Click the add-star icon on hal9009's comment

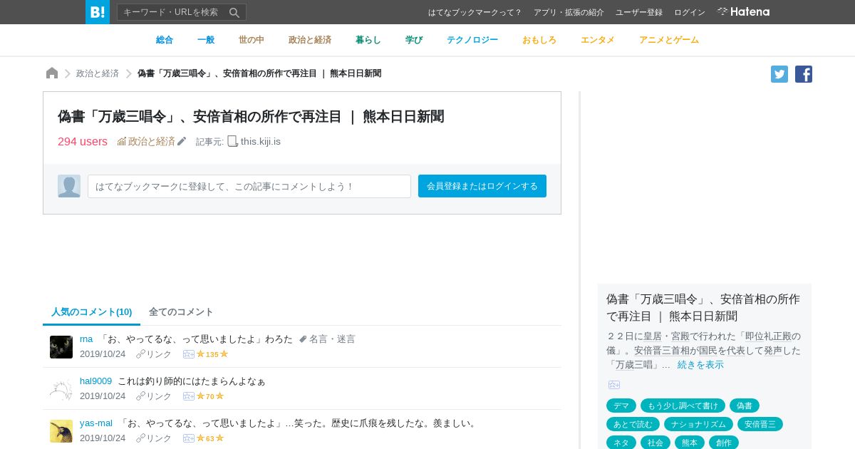point(189,396)
